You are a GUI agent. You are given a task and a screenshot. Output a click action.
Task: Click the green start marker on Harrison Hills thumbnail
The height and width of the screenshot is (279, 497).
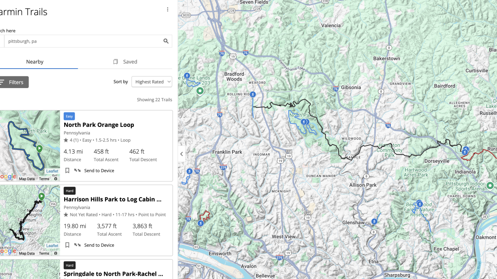(x=41, y=197)
